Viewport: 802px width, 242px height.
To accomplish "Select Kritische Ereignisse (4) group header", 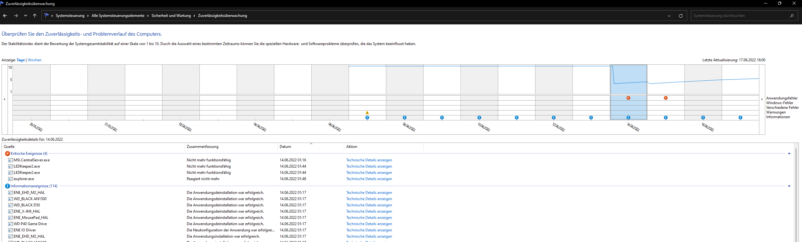I will tap(29, 154).
